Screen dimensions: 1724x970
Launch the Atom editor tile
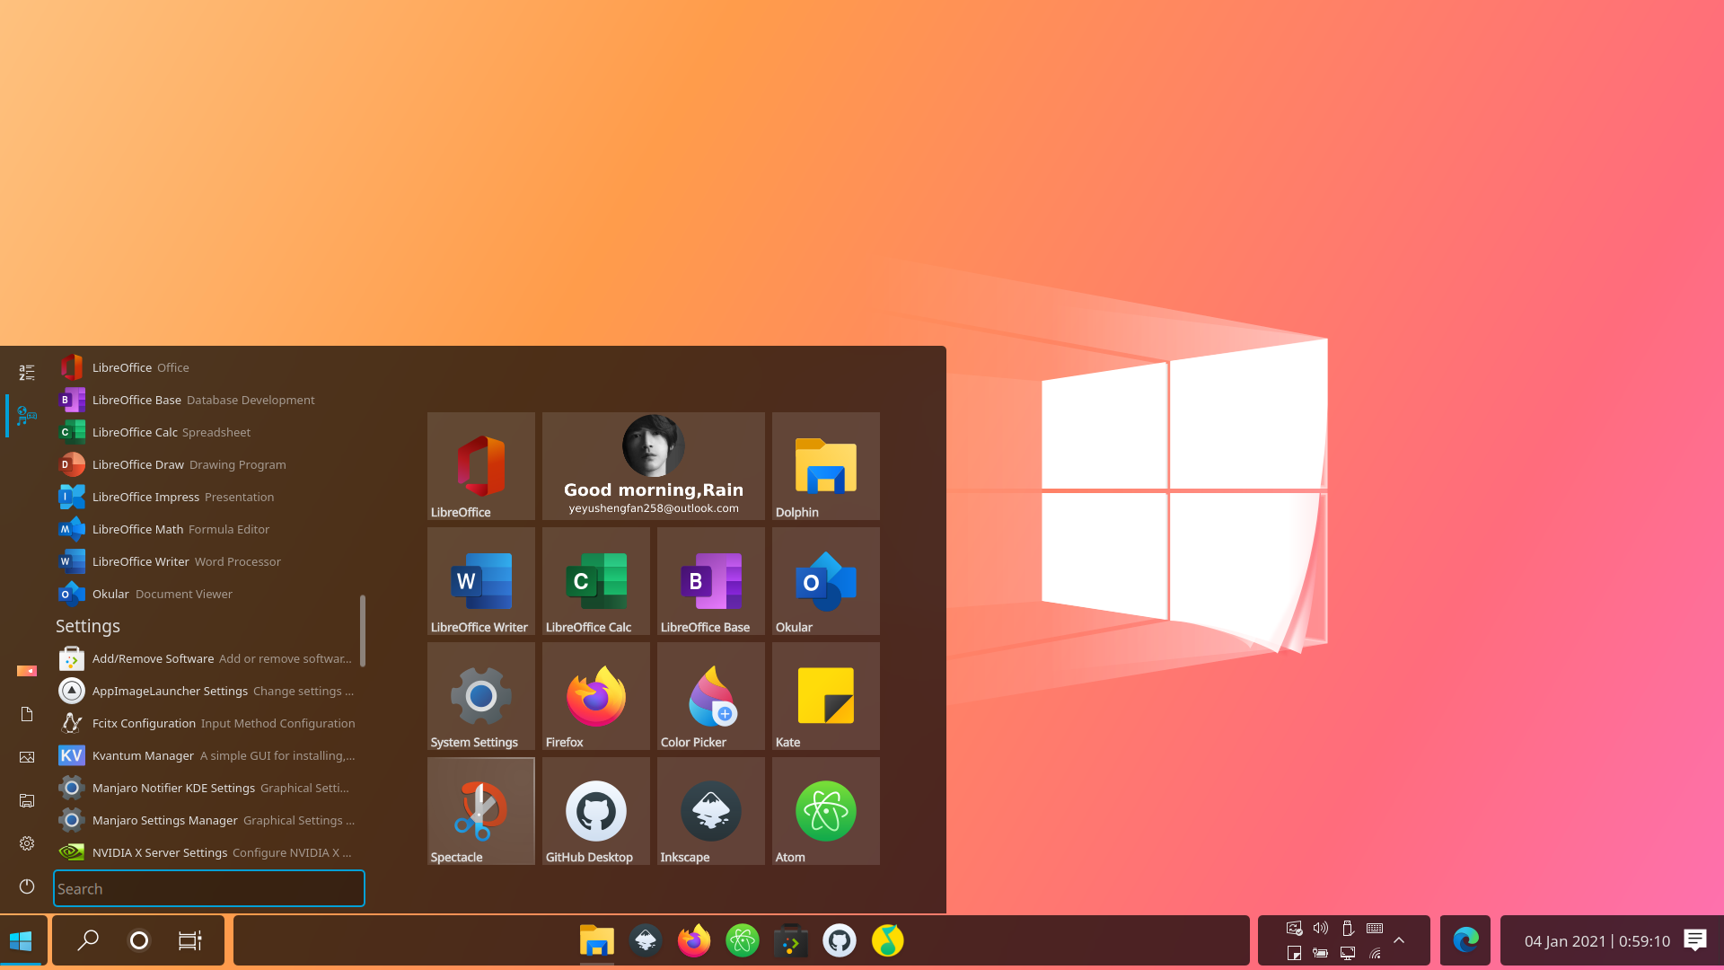coord(826,811)
